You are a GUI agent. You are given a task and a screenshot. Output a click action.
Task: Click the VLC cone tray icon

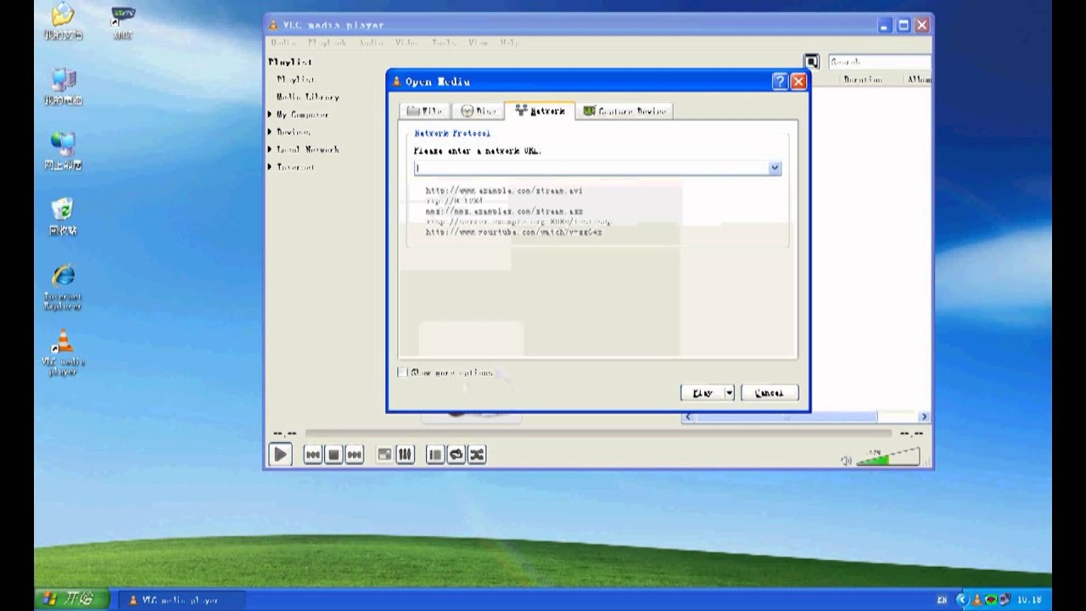tap(977, 600)
